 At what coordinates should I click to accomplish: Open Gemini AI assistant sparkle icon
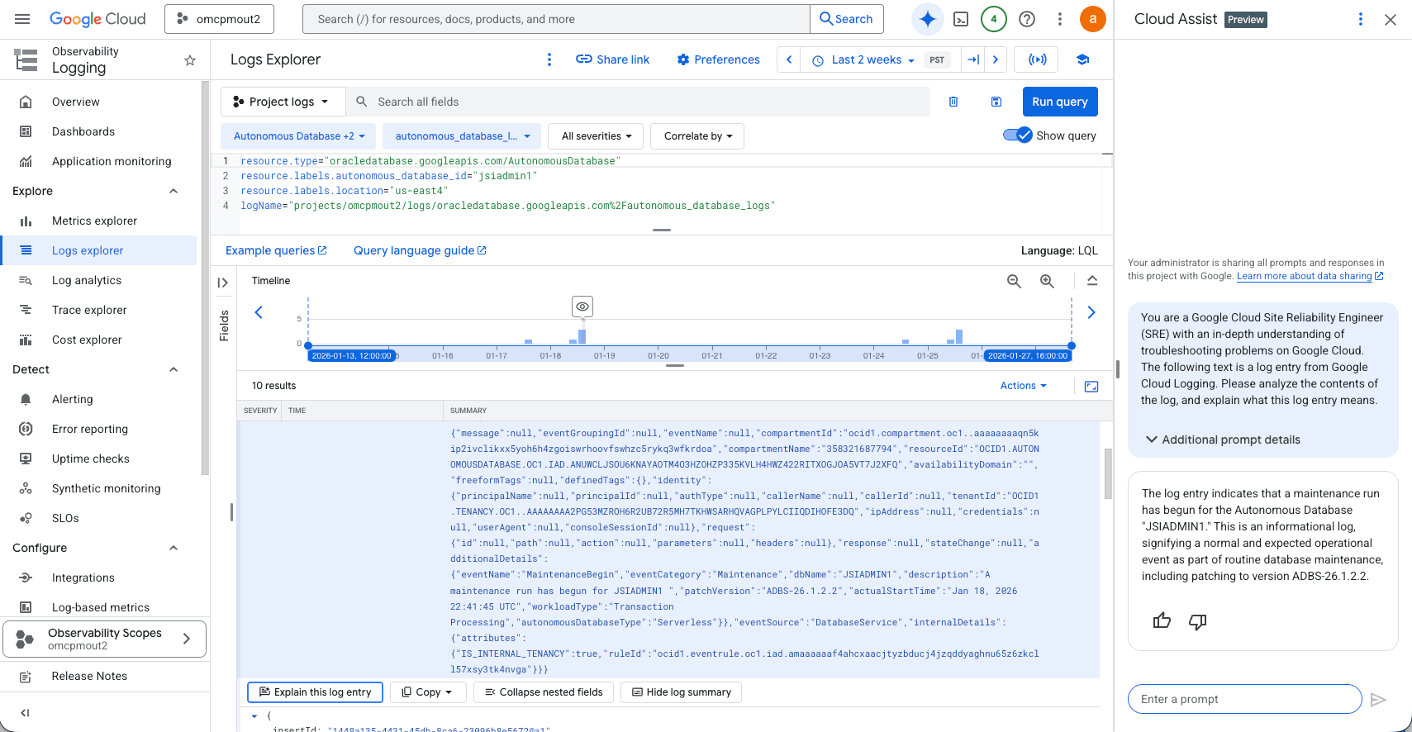(928, 19)
